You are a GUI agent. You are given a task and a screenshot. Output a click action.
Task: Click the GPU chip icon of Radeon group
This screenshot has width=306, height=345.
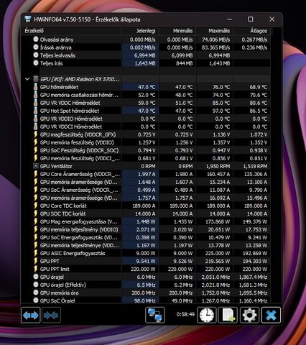pos(36,79)
